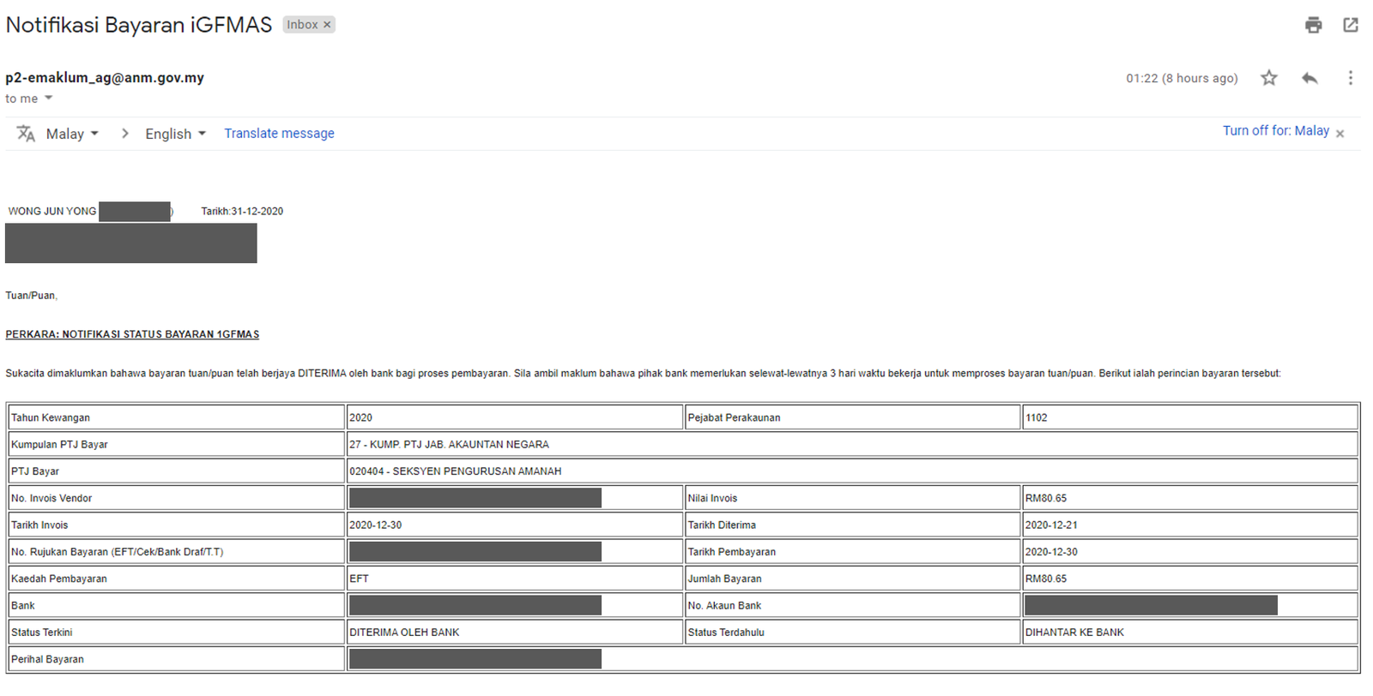Image resolution: width=1373 pixels, height=696 pixels.
Task: Click the Kaedah Pembayaran label
Action: (59, 579)
